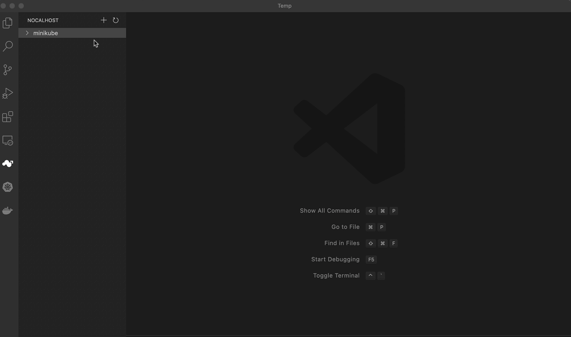Click the Find in Files hint
Viewport: 571px width, 337px height.
pos(342,243)
